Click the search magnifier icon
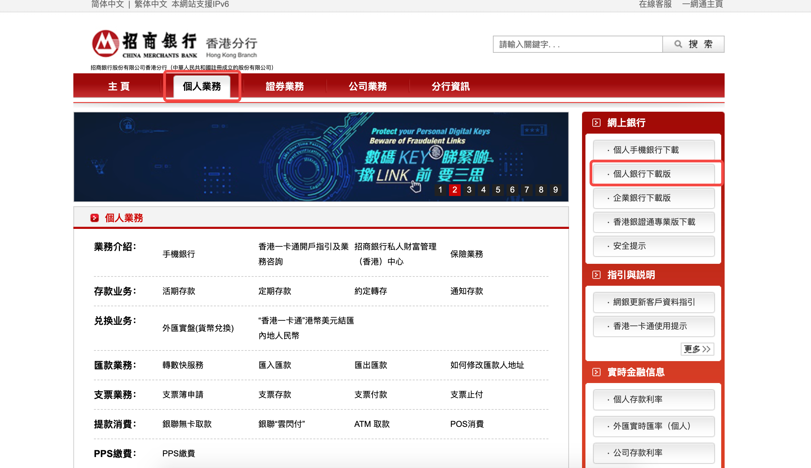This screenshot has height=468, width=811. [678, 44]
